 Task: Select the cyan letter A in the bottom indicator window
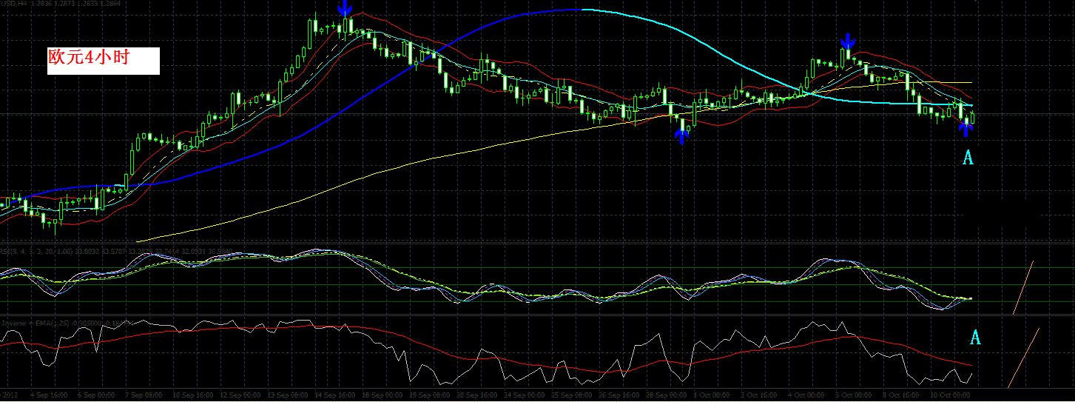pos(975,338)
